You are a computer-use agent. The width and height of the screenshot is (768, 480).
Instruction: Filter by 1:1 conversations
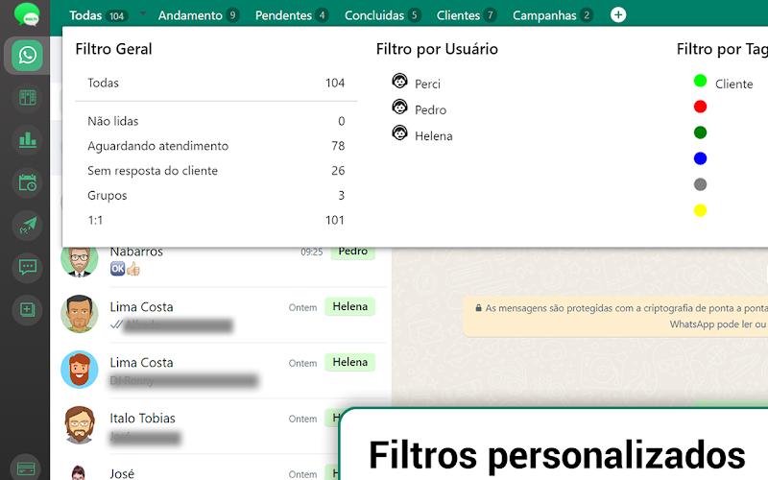click(216, 221)
